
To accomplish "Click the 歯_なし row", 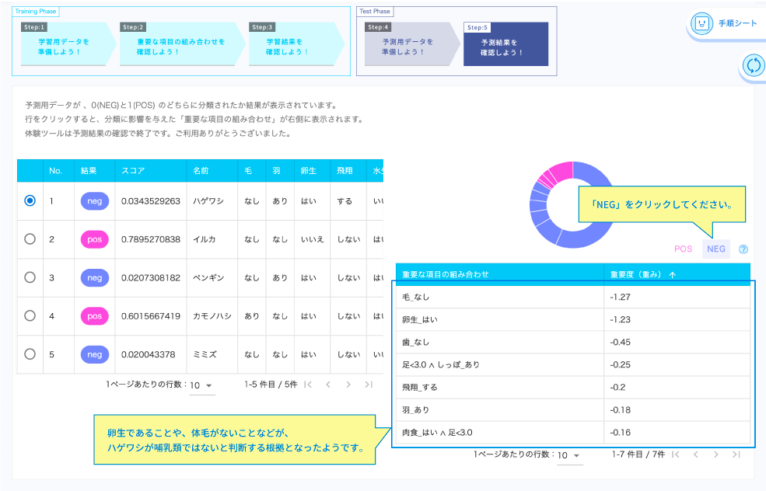I will tap(572, 342).
